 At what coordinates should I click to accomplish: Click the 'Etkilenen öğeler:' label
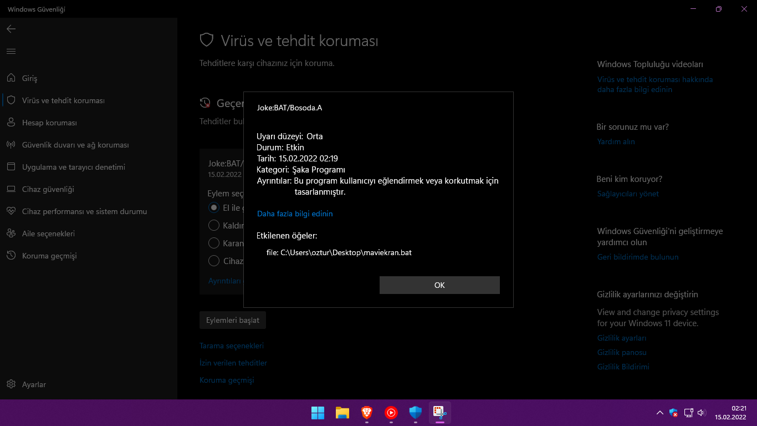click(287, 236)
